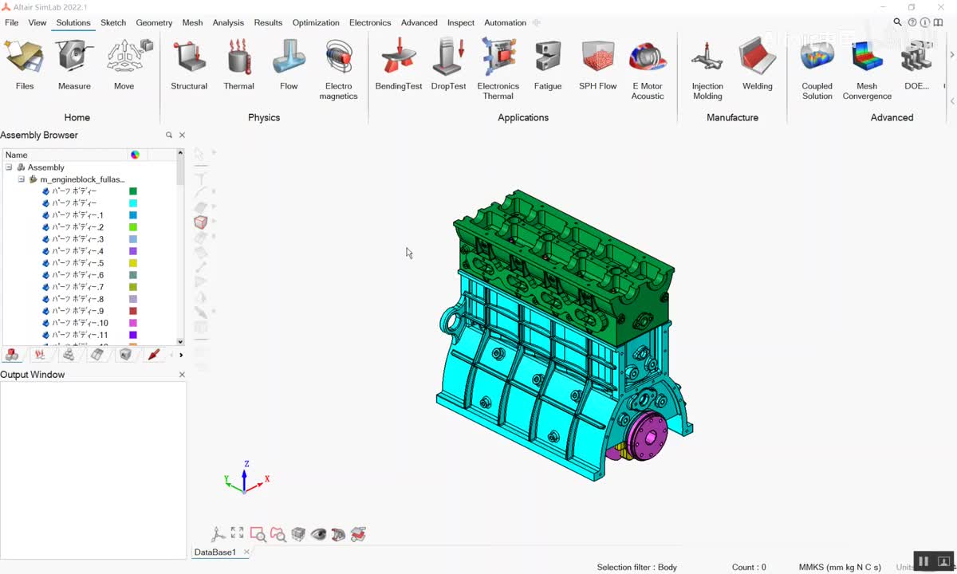Collapse the m_engineblock_fullas node
Screen dimensions: 957x574
[22, 179]
